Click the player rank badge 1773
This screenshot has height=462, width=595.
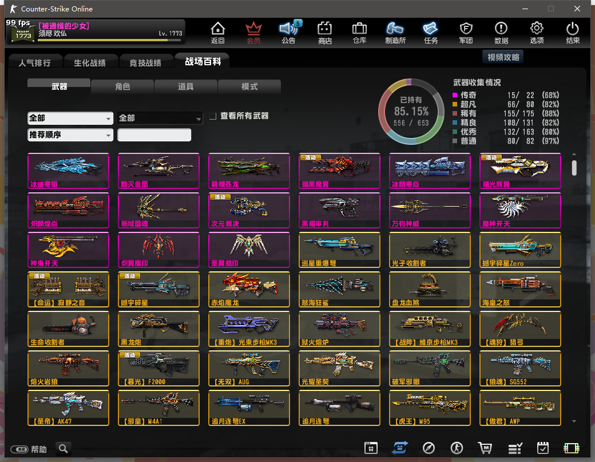tap(23, 34)
